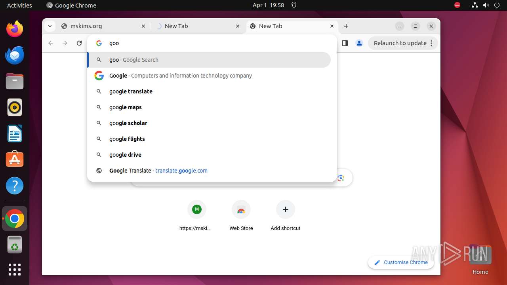The image size is (507, 285).
Task: Choose the 'google scholar' suggestion
Action: [x=209, y=123]
